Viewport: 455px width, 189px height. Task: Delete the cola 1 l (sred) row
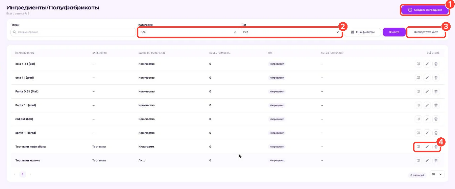point(436,78)
